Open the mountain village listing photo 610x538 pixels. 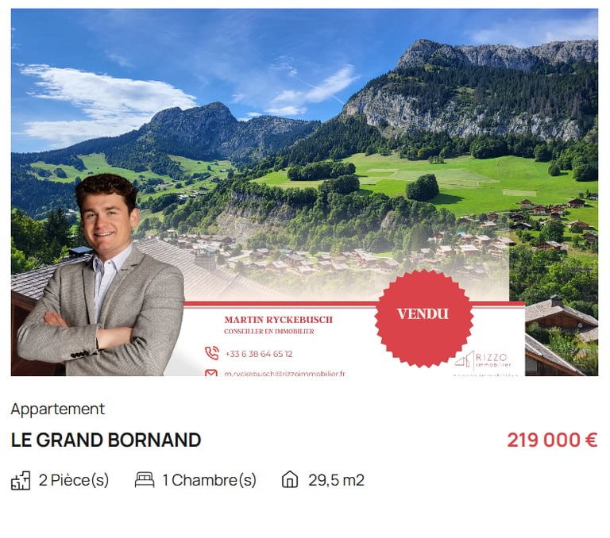[x=304, y=192]
